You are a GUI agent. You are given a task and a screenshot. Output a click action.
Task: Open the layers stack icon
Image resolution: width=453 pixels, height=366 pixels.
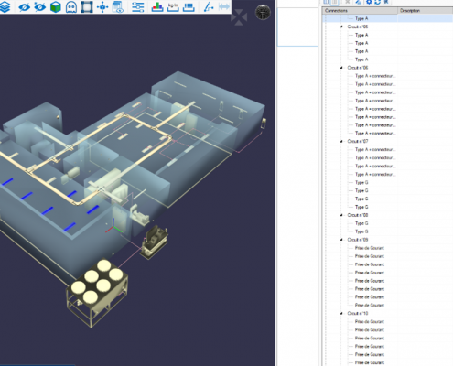[x=5, y=6]
